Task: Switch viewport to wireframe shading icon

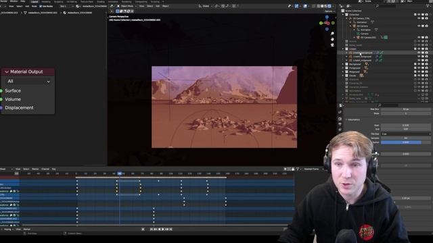Action: pyautogui.click(x=319, y=6)
